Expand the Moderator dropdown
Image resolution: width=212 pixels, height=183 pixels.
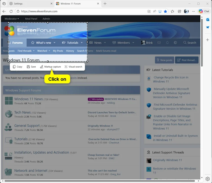click(12, 19)
